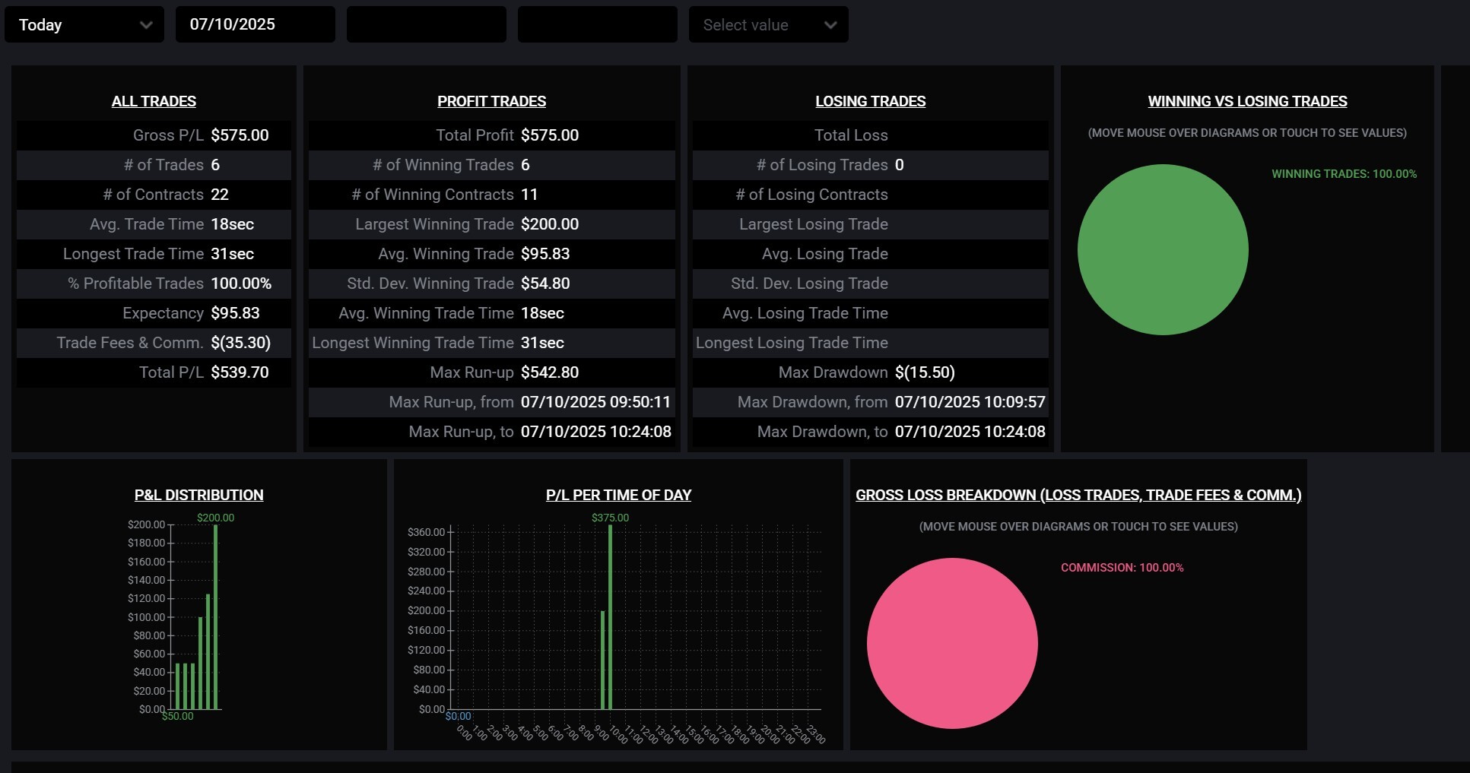Open the Today period dropdown
The height and width of the screenshot is (773, 1470).
coord(84,25)
